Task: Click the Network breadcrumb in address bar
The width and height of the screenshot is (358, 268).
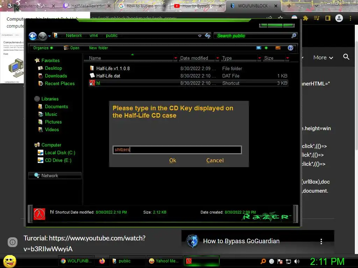Action: (74, 36)
